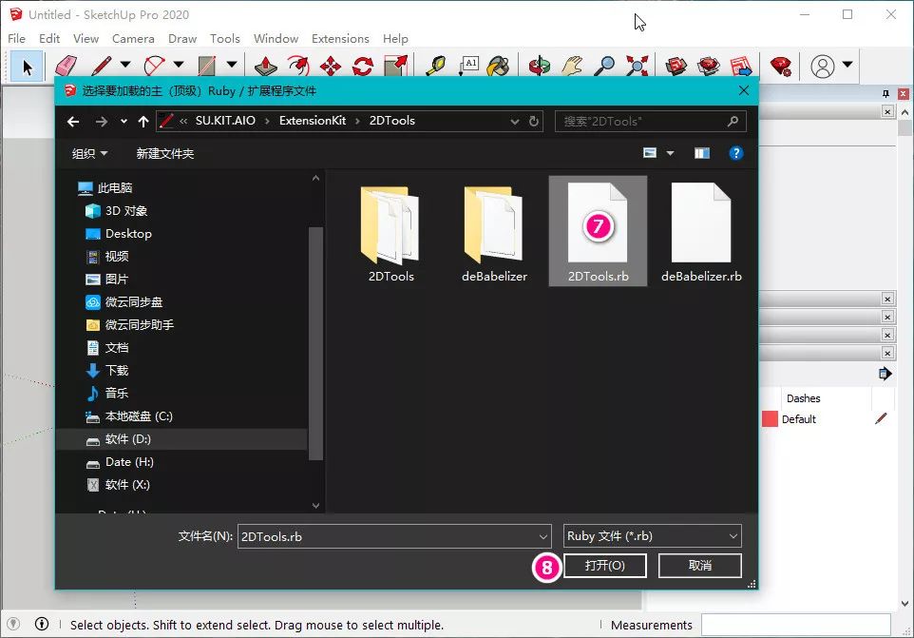Select the Zoom magnifier tool
Screen dimensions: 914x638
(x=604, y=66)
